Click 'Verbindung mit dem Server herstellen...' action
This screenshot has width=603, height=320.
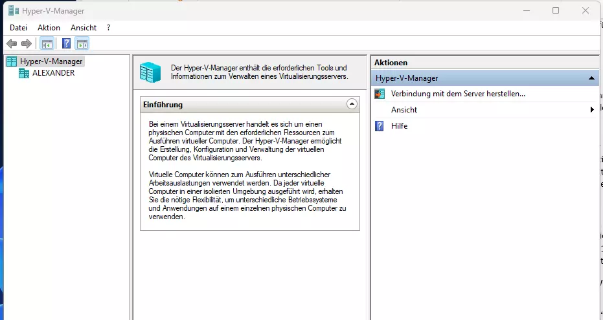[458, 94]
